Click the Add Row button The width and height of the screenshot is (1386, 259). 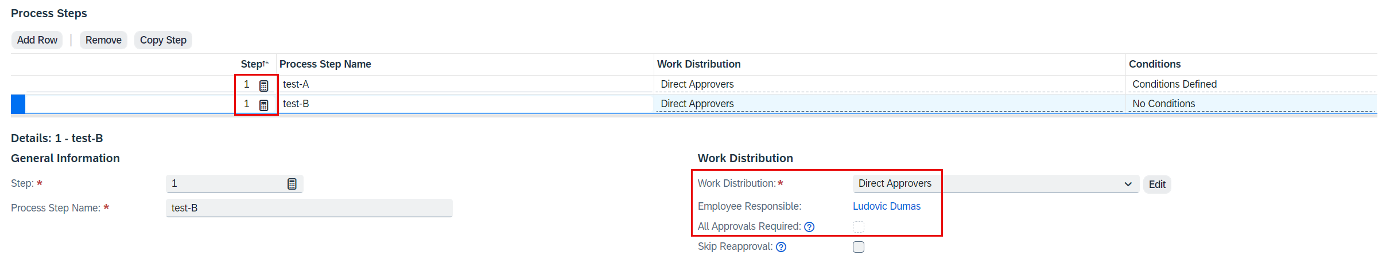tap(37, 40)
